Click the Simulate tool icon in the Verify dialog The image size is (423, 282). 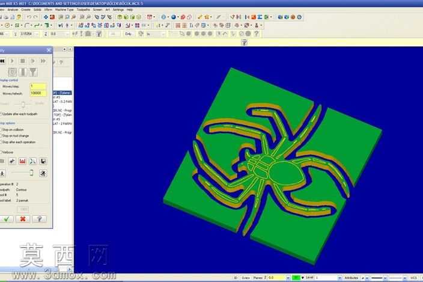(23, 72)
